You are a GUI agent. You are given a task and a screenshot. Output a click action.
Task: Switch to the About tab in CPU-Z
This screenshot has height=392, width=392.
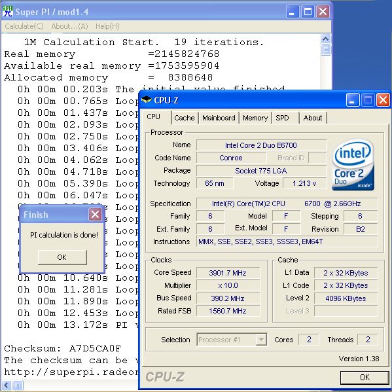[x=313, y=118]
